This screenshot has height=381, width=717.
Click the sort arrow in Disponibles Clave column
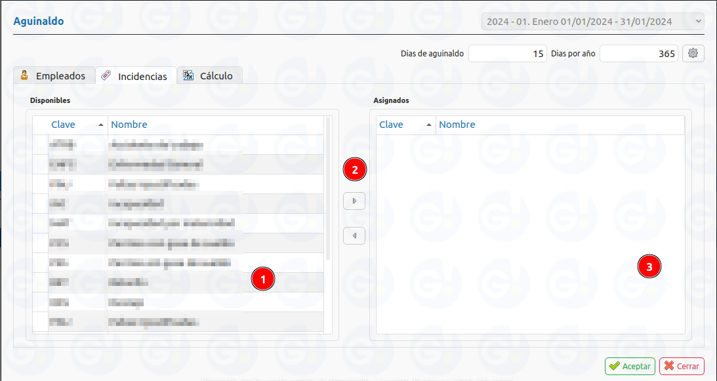tap(100, 125)
